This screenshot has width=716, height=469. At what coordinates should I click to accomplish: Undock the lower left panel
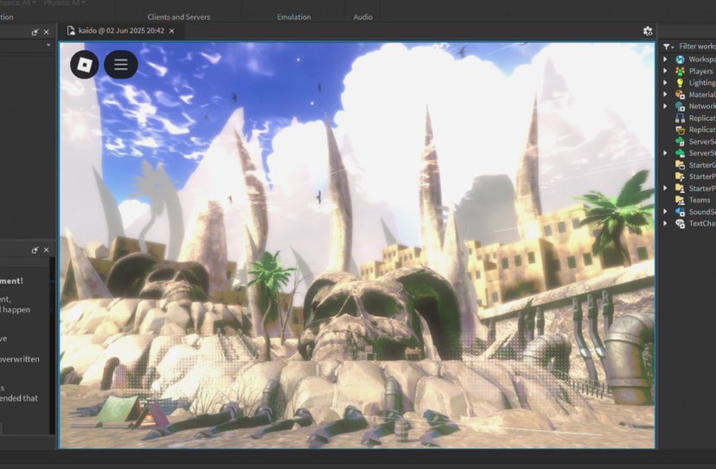tap(35, 250)
